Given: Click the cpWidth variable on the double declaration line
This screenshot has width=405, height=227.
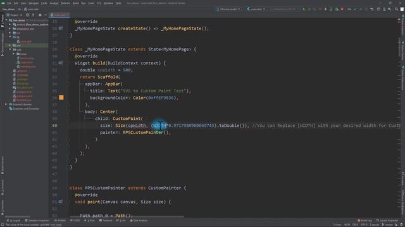Looking at the screenshot, I should (106, 70).
